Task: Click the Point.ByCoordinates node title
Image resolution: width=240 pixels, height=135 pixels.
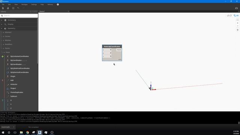Action: pyautogui.click(x=112, y=46)
